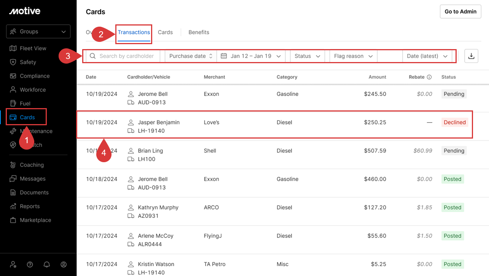The image size is (489, 276).
Task: Go to the Workforce section
Action: tap(33, 89)
